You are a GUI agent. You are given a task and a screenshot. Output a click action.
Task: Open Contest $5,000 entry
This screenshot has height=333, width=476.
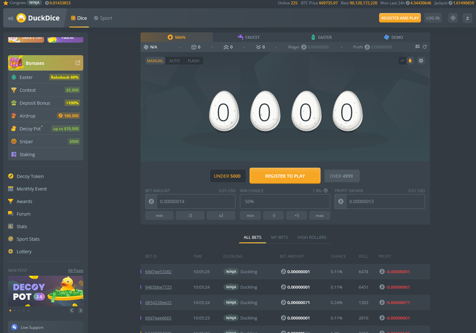tap(46, 90)
